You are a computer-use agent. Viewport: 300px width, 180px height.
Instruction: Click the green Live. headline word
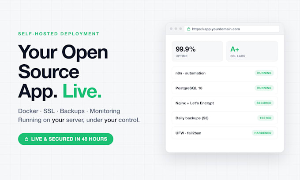82,91
